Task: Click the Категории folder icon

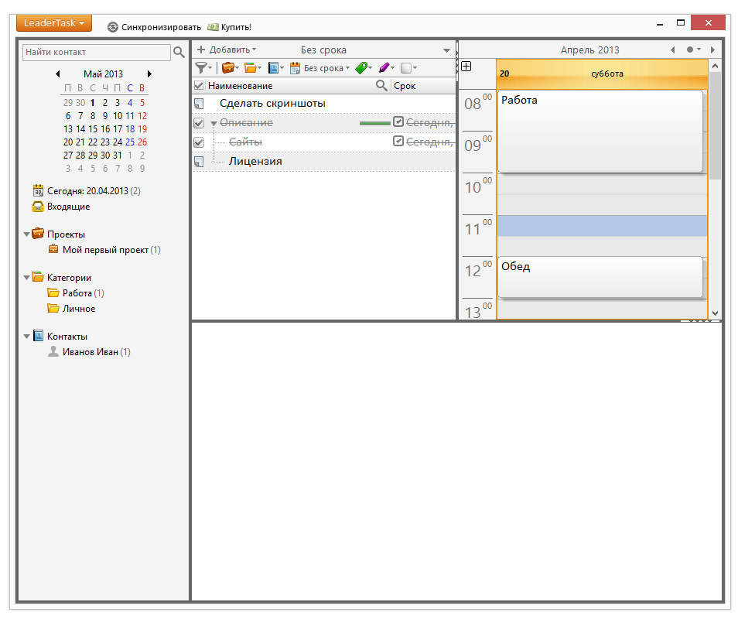Action: 38,277
